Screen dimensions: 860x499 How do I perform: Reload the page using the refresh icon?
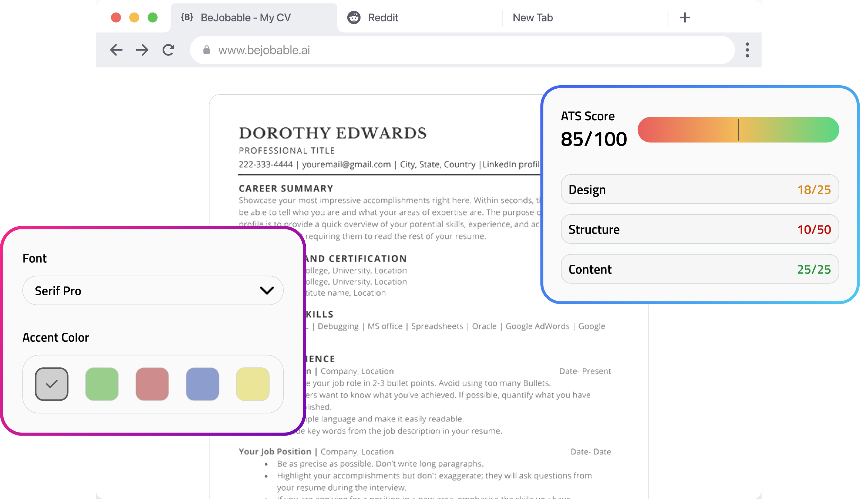click(168, 50)
